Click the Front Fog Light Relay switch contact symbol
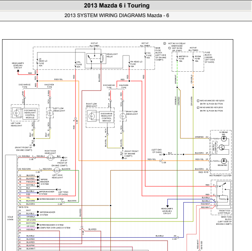Viewport: 252px width, 251px height. click(x=223, y=185)
